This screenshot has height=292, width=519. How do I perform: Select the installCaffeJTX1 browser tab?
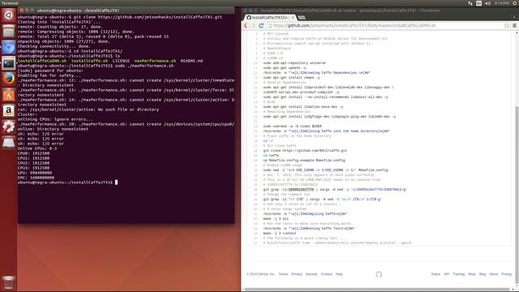coord(270,18)
